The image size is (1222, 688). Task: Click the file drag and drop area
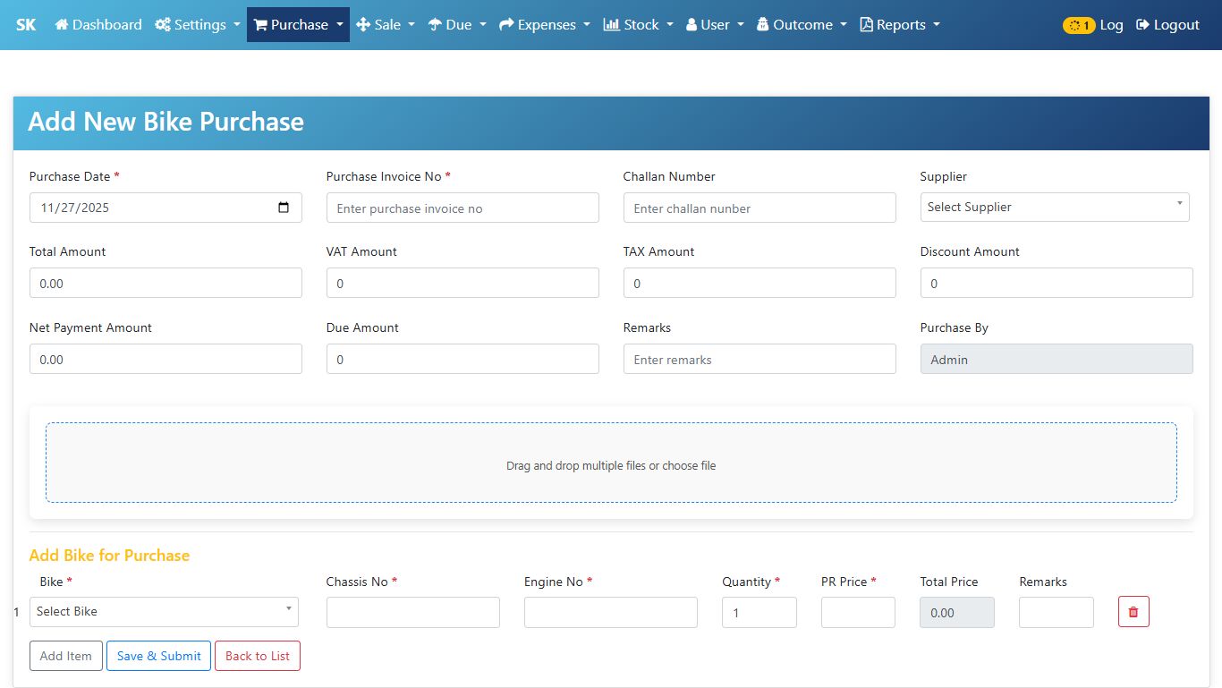pyautogui.click(x=611, y=463)
